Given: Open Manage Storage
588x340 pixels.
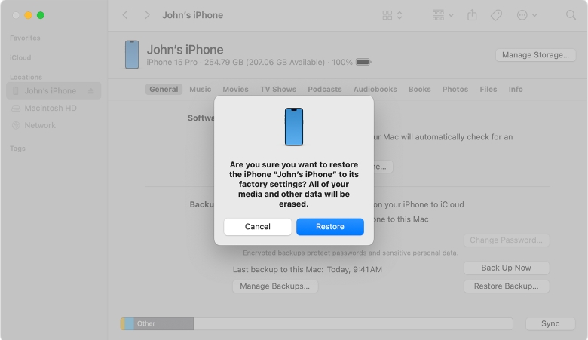Looking at the screenshot, I should [x=535, y=55].
